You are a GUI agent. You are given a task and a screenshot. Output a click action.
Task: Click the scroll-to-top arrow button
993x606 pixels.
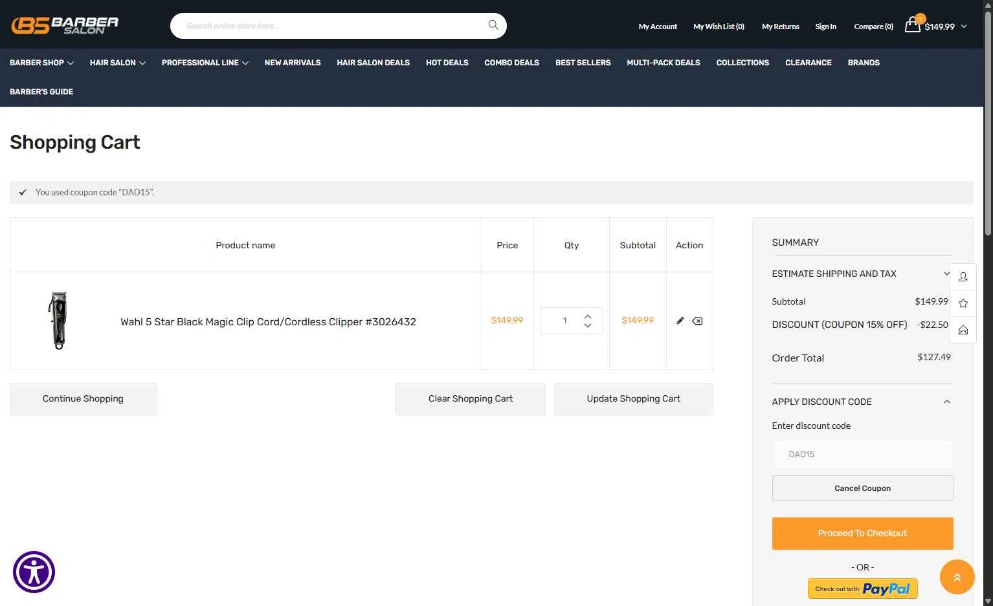tap(957, 577)
